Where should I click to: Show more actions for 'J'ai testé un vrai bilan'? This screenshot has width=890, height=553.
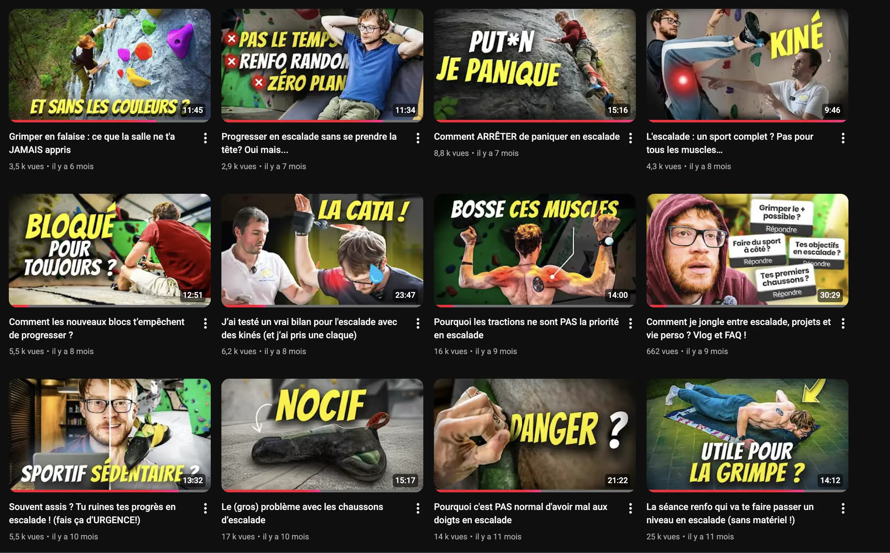coord(418,324)
